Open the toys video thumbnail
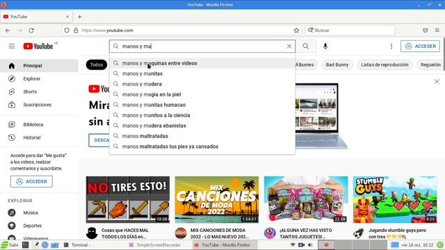Screen dimensions: 445x250 [306, 199]
